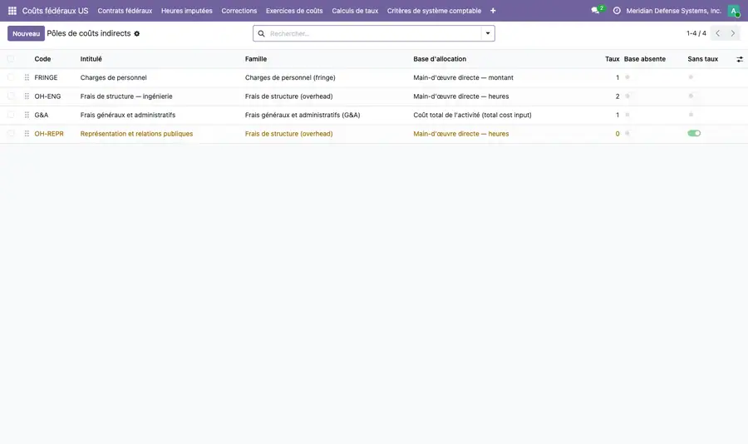Screen dimensions: 748x444
Task: Click Main-d'œuvre directe — montant cell
Action: (463, 77)
